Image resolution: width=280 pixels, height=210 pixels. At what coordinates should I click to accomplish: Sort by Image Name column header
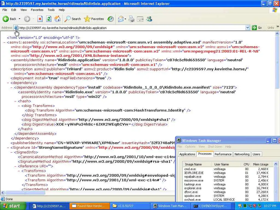(197, 164)
